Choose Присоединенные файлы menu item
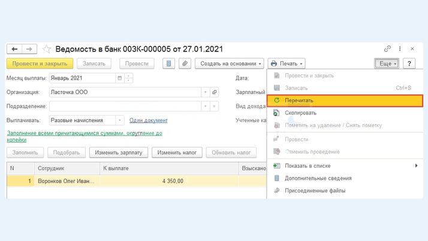This screenshot has height=241, width=428. [345, 191]
